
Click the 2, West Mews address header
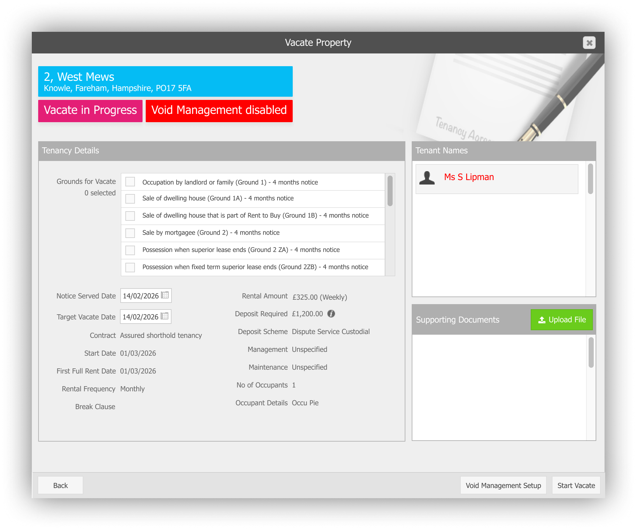click(165, 81)
